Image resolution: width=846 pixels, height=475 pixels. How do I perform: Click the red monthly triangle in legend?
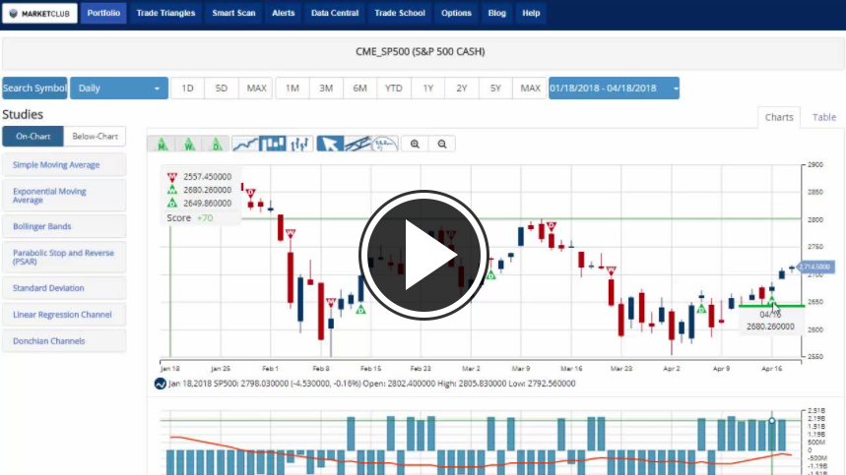point(172,177)
